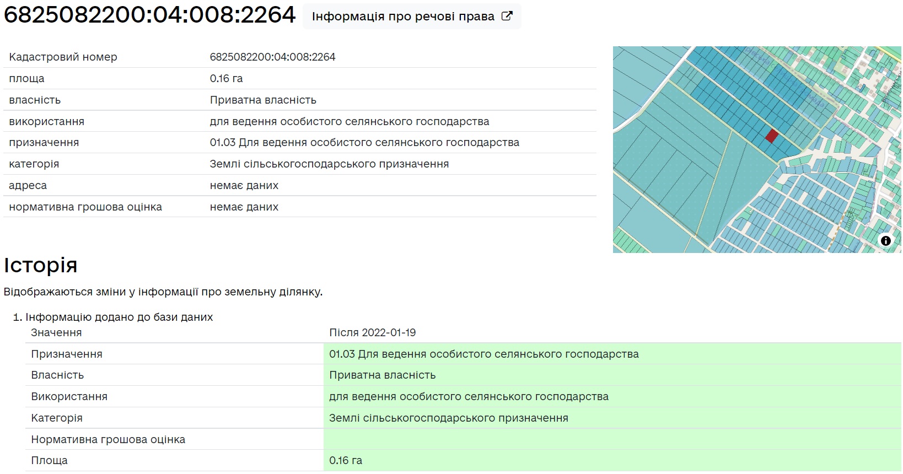Click немає даних in the адреса row
Screen dimensions: 903x474
click(x=244, y=185)
